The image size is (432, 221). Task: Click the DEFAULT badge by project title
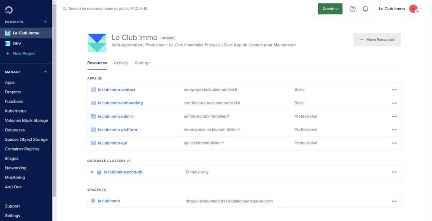click(x=168, y=38)
